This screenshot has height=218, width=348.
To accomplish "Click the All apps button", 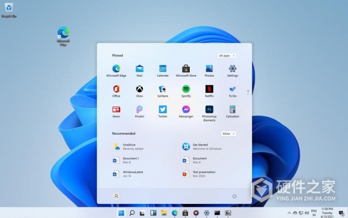I will [227, 56].
